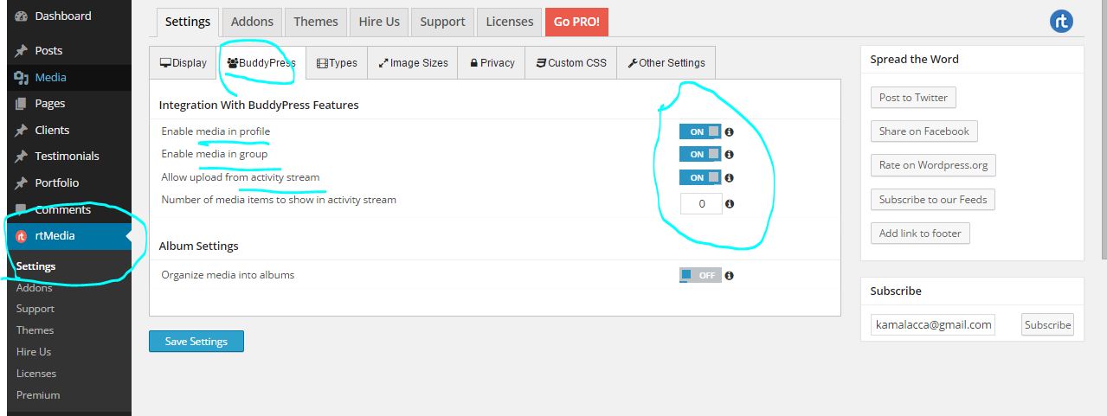Toggle Allow upload from activity stream

click(x=699, y=177)
